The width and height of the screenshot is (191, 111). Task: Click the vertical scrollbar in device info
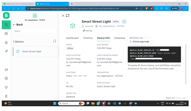point(186,64)
